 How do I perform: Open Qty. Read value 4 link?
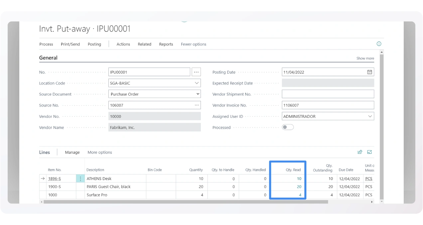[x=300, y=195]
